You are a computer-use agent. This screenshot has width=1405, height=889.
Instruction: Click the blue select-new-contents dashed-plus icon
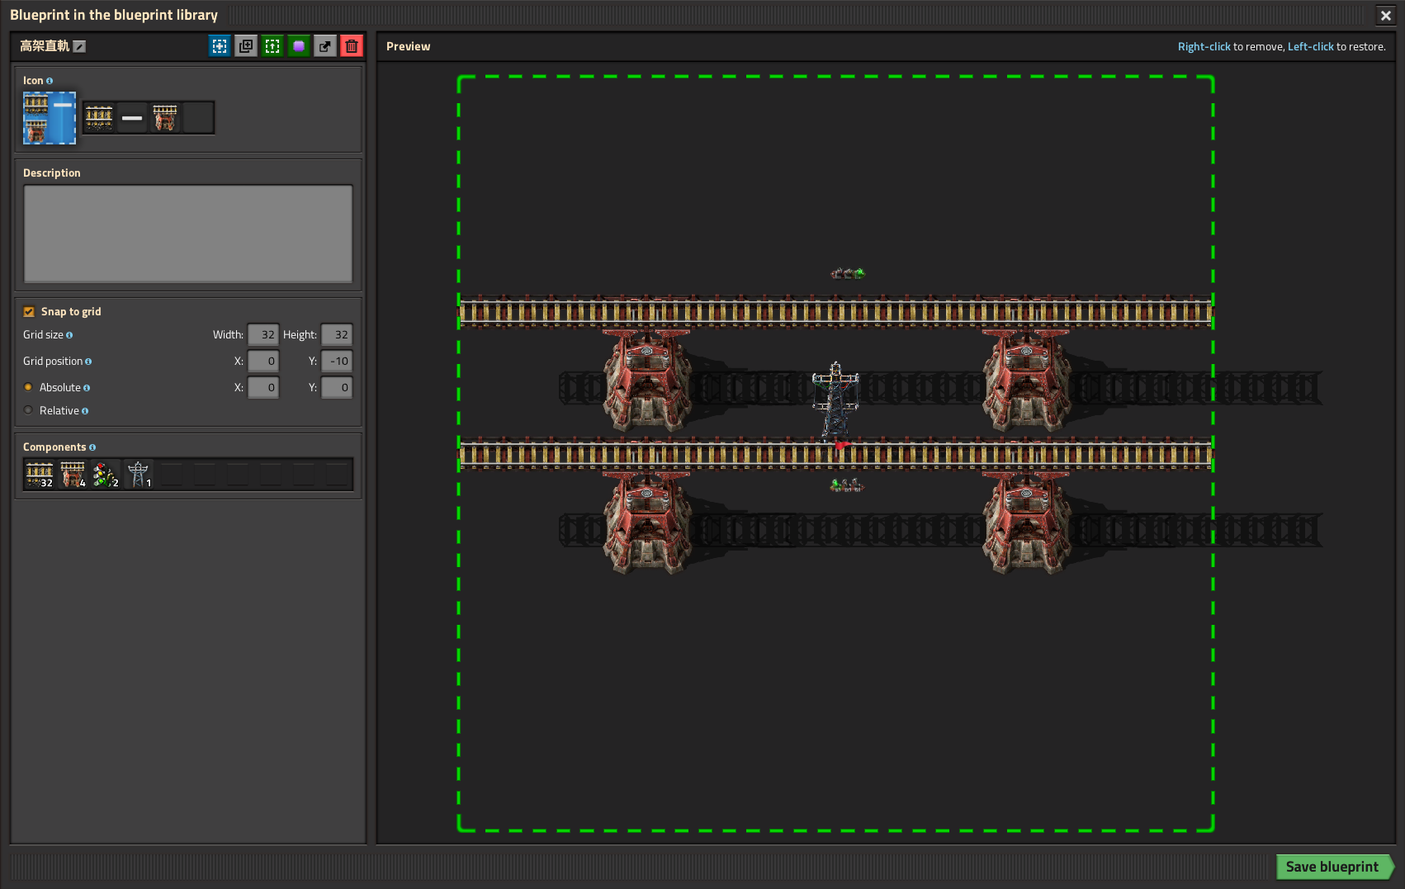coord(220,46)
